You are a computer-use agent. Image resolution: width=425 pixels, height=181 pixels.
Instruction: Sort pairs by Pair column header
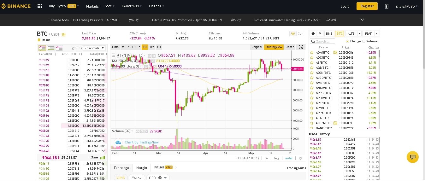[x=323, y=47]
